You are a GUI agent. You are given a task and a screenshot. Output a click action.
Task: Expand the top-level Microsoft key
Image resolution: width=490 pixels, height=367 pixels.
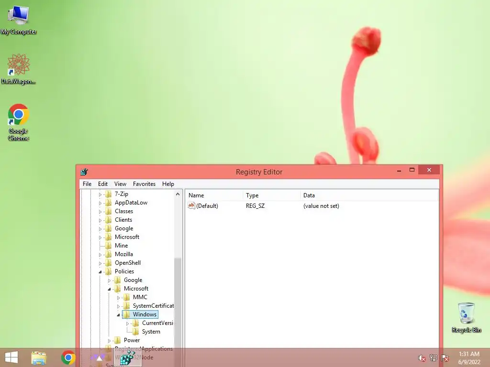coord(100,237)
